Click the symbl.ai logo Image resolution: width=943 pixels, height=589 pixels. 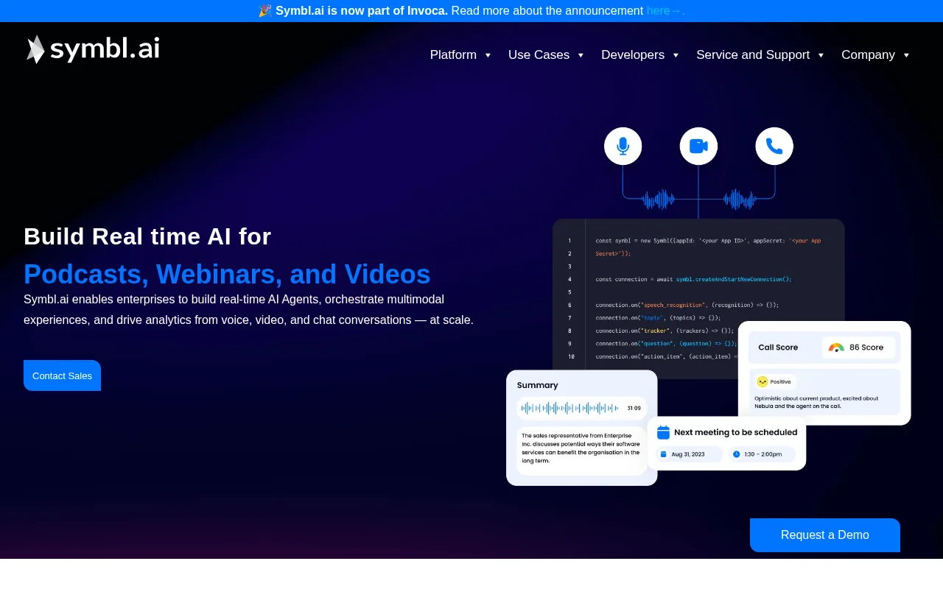(x=93, y=49)
